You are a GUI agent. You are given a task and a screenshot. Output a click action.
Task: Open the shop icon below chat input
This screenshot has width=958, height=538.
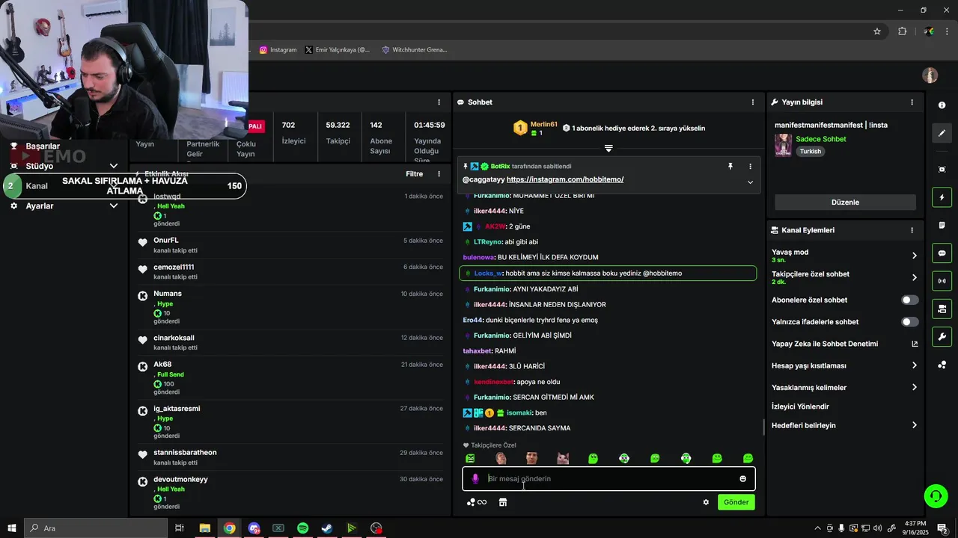coord(503,502)
